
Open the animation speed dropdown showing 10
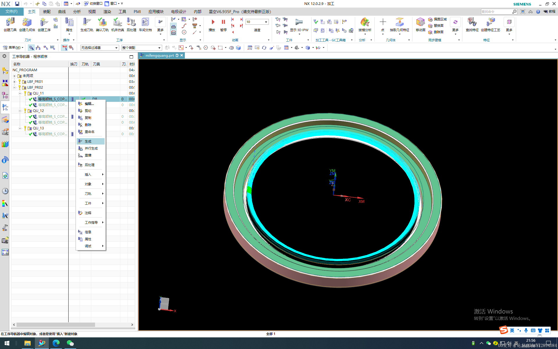click(x=257, y=22)
